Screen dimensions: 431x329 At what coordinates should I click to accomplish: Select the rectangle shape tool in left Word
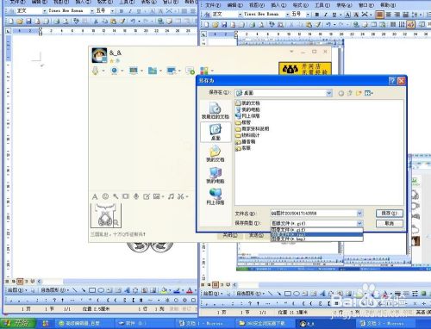tap(92, 290)
